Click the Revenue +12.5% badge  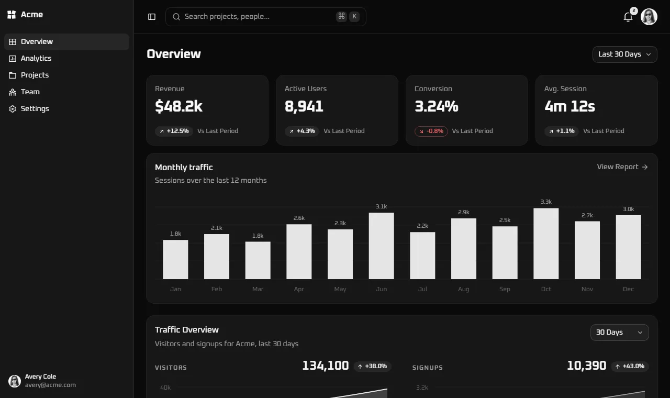click(174, 131)
